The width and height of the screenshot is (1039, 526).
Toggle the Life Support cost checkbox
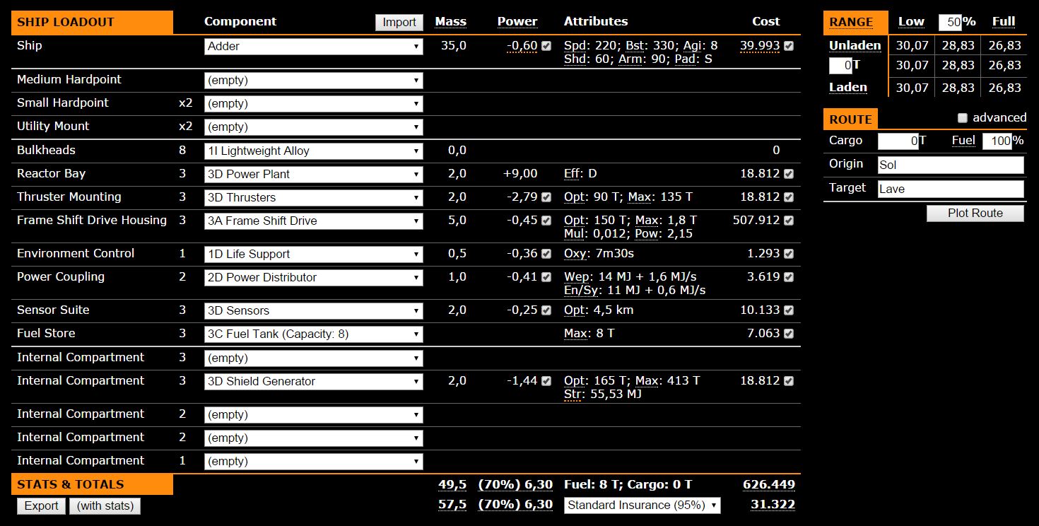tap(789, 254)
